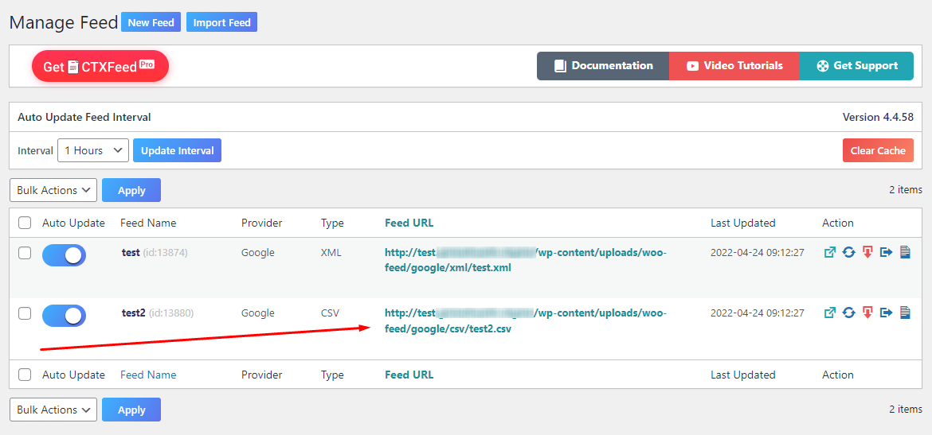Open Video Tutorials tab
This screenshot has width=932, height=435.
tap(734, 66)
